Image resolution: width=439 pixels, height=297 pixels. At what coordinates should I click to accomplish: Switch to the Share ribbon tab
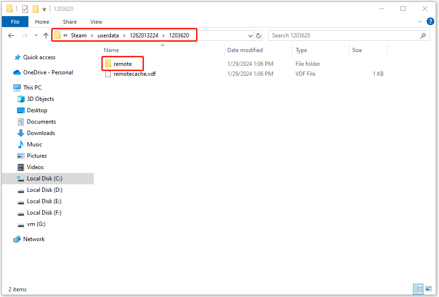70,22
